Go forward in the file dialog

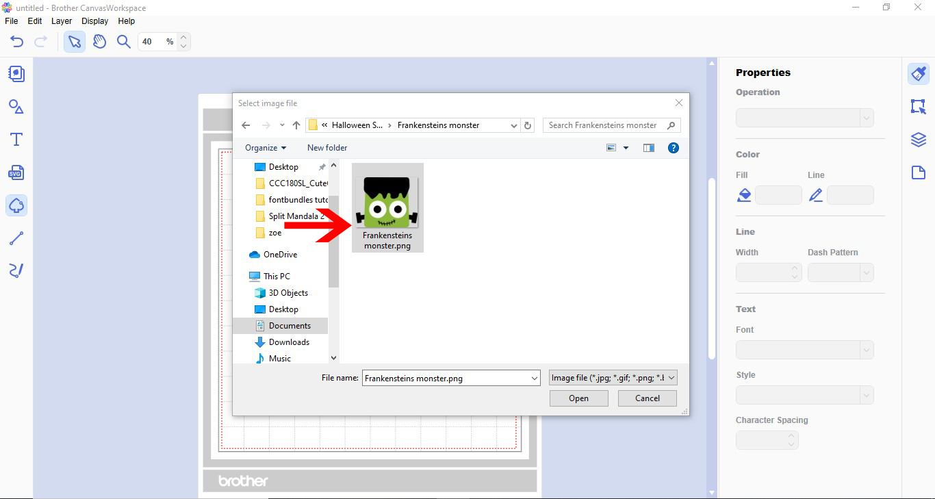coord(266,125)
